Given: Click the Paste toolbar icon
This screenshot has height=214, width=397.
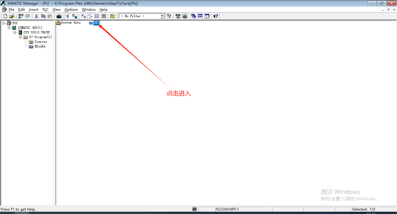Looking at the screenshot, I should point(50,16).
